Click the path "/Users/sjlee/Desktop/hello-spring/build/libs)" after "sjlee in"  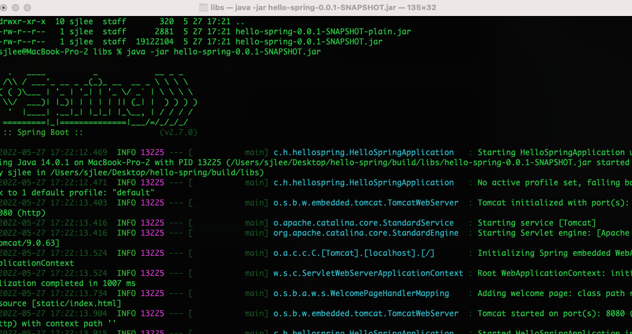[x=157, y=173]
